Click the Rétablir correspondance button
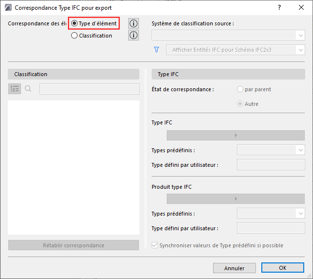This screenshot has height=279, width=313. (x=74, y=245)
